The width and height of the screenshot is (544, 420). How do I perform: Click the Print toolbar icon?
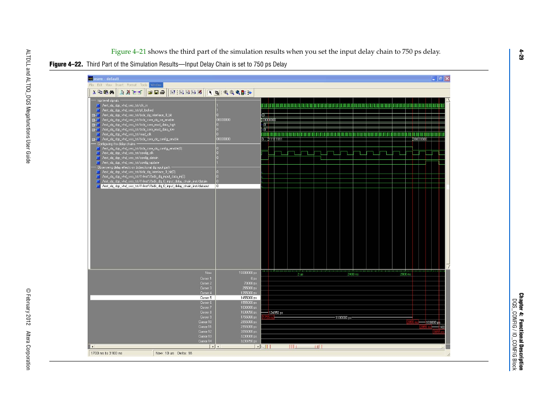pos(162,92)
